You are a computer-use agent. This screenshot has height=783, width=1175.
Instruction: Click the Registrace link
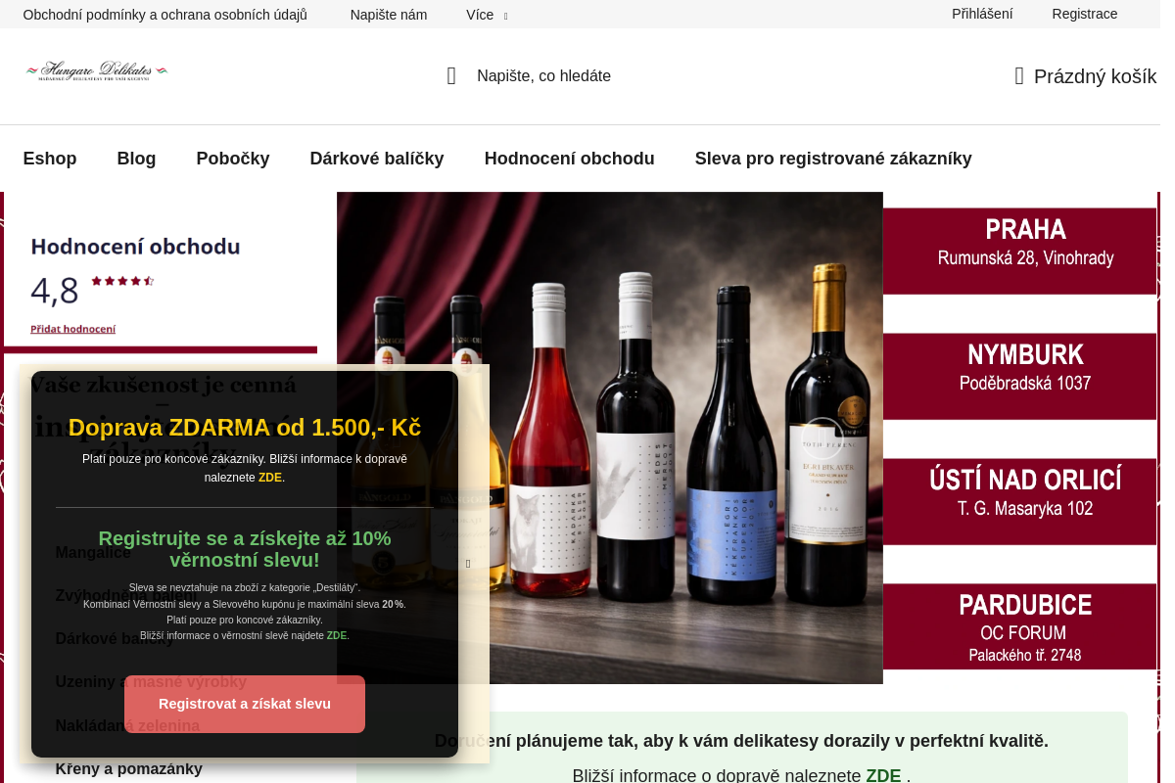pos(1085,14)
